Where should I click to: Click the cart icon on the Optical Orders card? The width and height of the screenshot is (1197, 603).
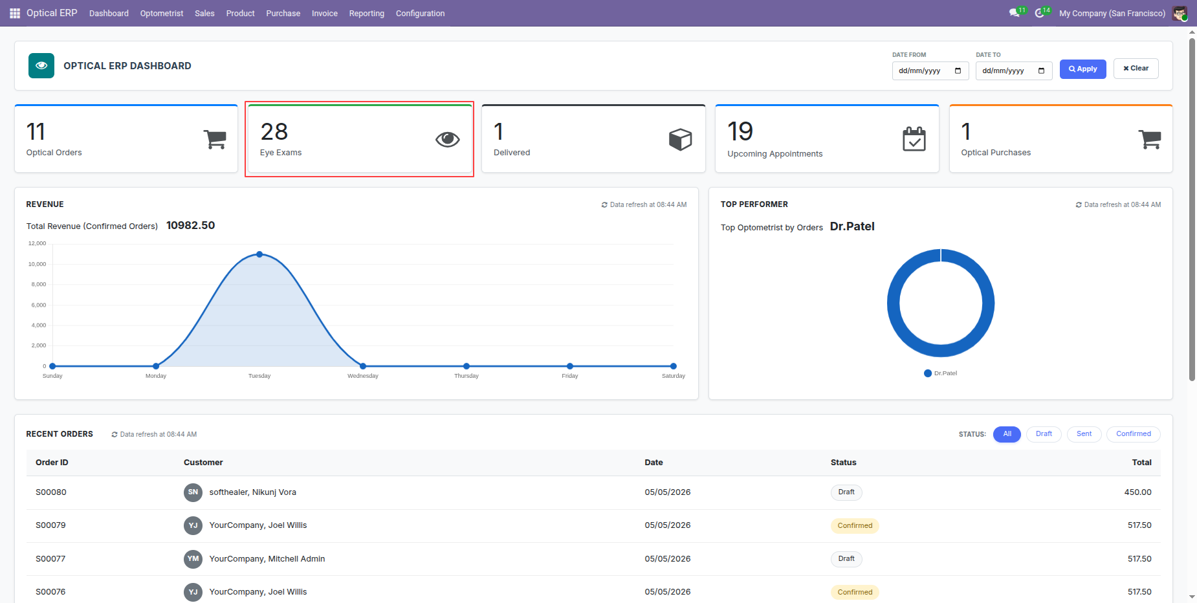(x=215, y=139)
